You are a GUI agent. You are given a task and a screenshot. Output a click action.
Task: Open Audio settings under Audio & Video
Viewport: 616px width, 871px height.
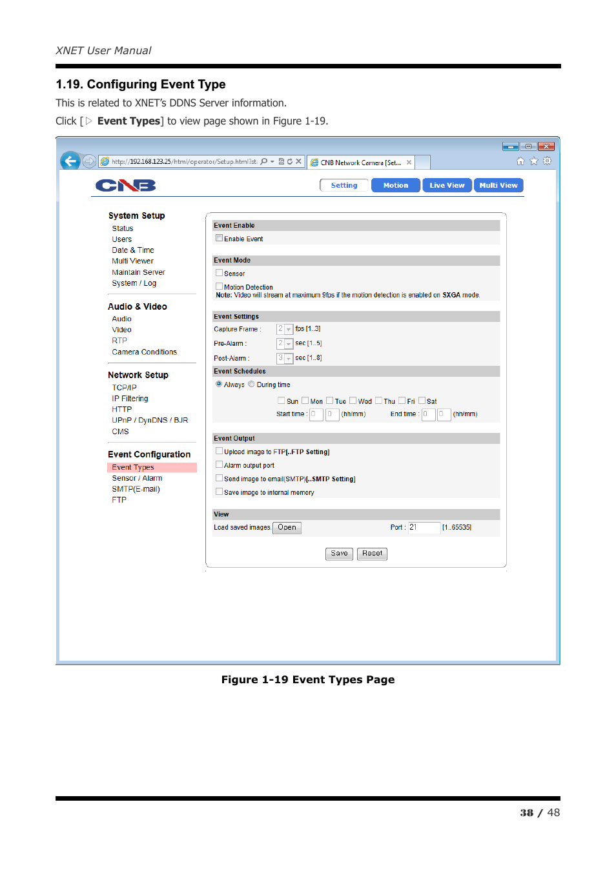coord(121,319)
